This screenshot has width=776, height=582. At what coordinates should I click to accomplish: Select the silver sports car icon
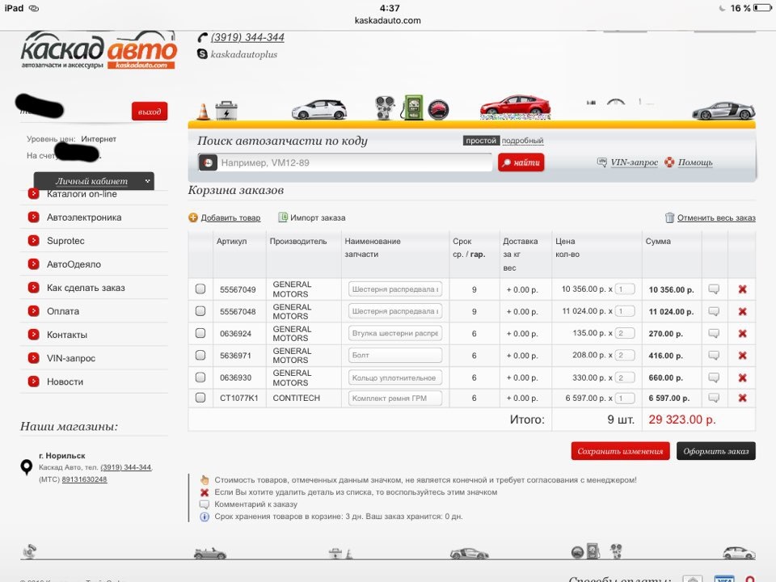tap(723, 111)
